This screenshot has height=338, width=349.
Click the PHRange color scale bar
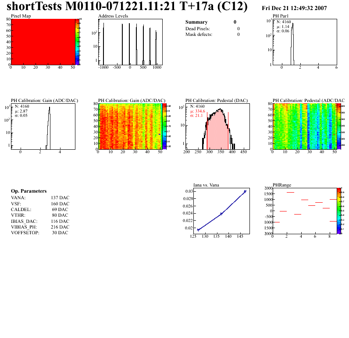coord(339,211)
